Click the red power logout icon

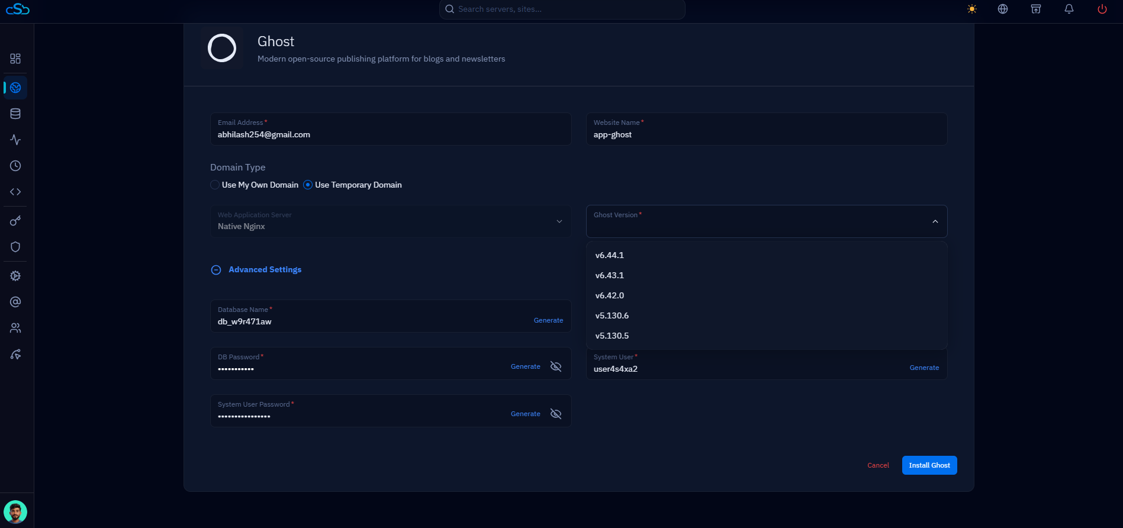click(x=1102, y=9)
